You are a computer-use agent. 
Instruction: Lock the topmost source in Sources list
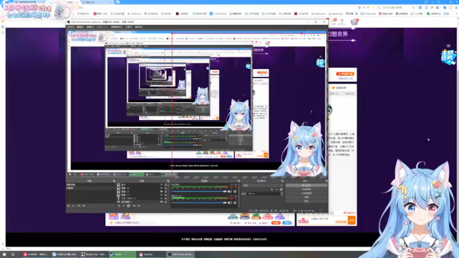166,185
